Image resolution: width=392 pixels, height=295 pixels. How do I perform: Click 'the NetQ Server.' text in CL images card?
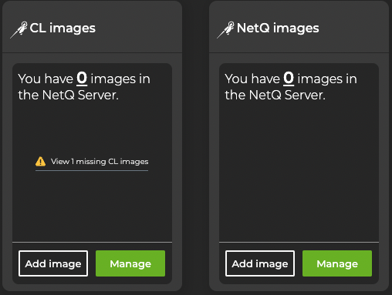tap(69, 95)
